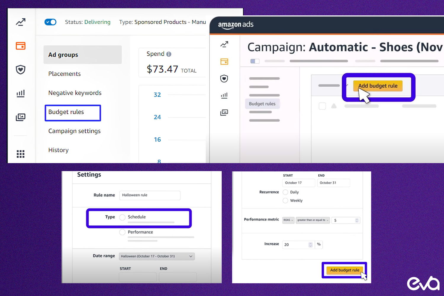Open the Placements menu item
The height and width of the screenshot is (296, 444).
click(65, 74)
